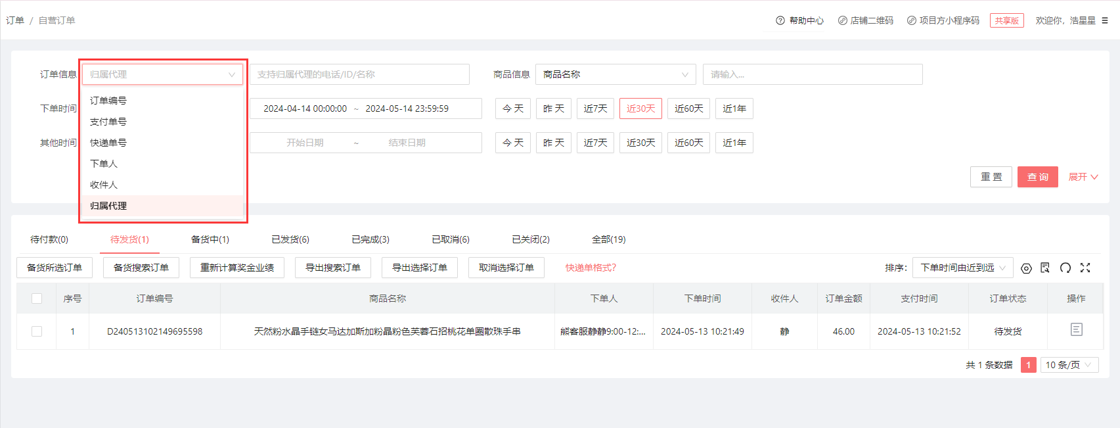Open the 10 条/页 page size selector
Image resolution: width=1120 pixels, height=428 pixels.
coord(1069,365)
